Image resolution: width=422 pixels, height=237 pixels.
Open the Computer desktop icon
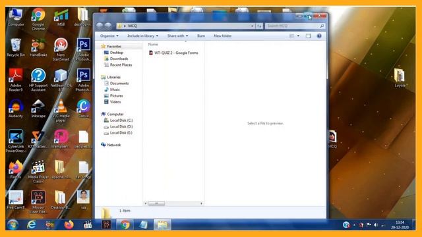pyautogui.click(x=16, y=17)
